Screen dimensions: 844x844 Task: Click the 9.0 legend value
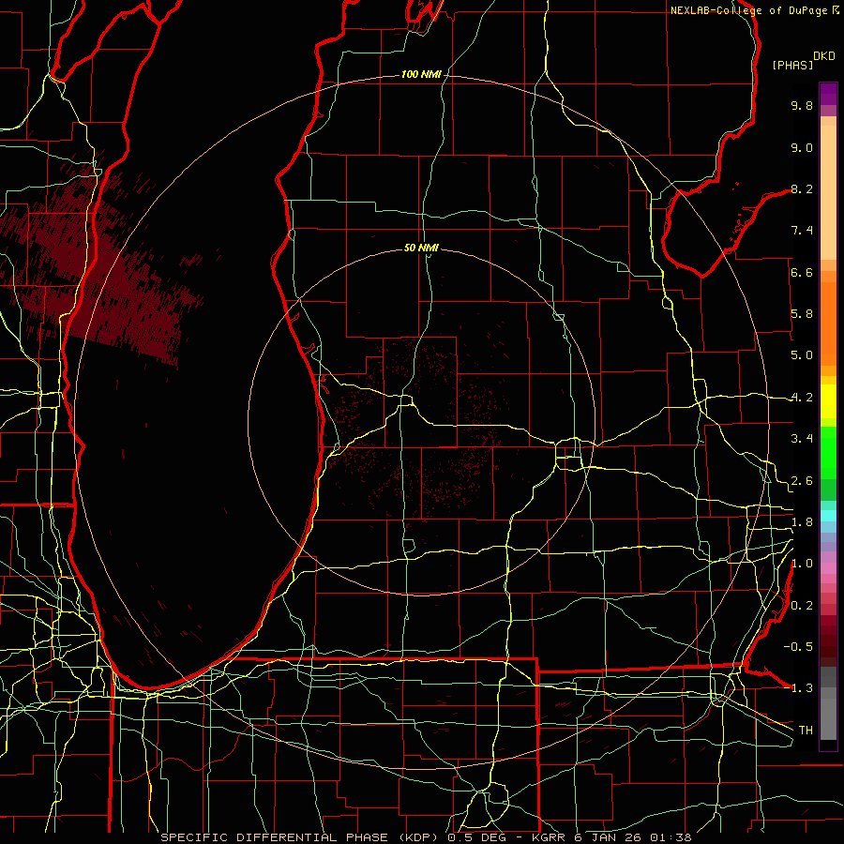802,147
